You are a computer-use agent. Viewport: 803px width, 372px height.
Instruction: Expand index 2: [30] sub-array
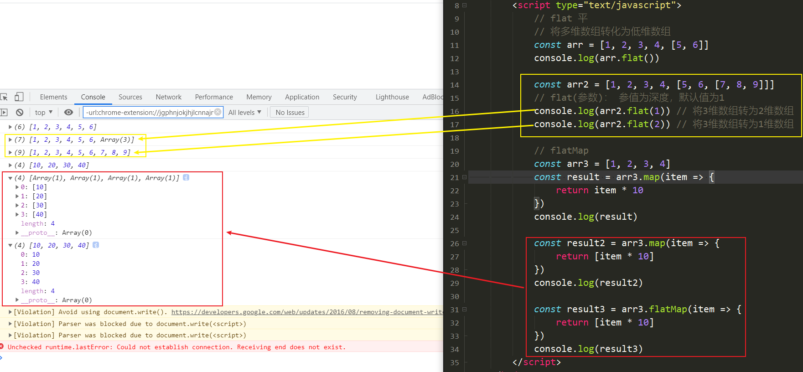point(17,205)
